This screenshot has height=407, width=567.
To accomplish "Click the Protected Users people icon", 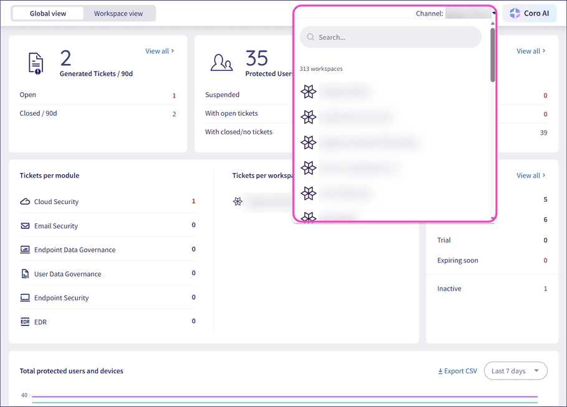I will click(222, 62).
